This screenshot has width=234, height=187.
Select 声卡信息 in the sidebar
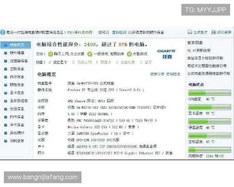17,125
